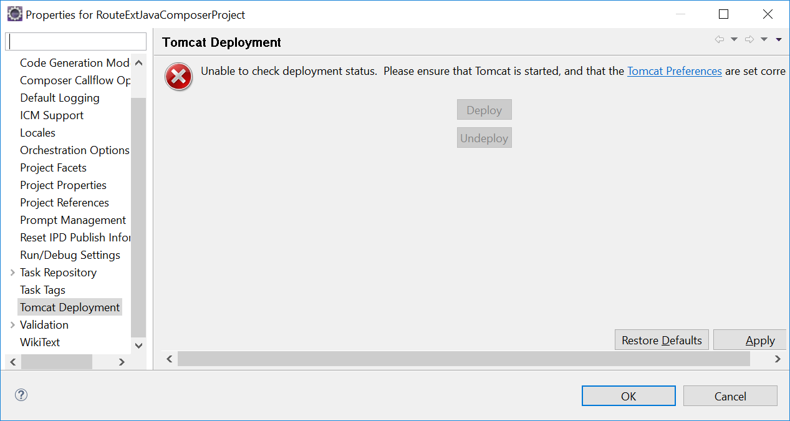Open the Task Tags page

click(42, 290)
